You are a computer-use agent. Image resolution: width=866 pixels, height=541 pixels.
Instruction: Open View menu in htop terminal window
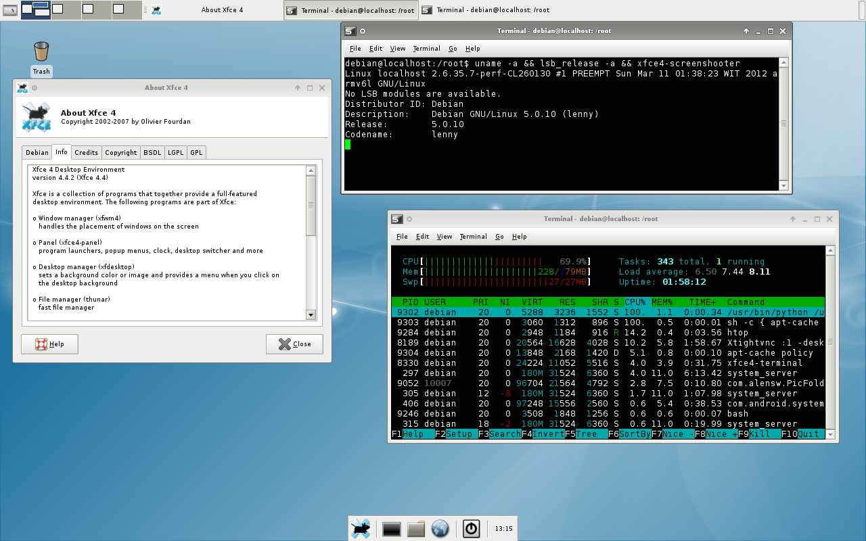coord(445,237)
